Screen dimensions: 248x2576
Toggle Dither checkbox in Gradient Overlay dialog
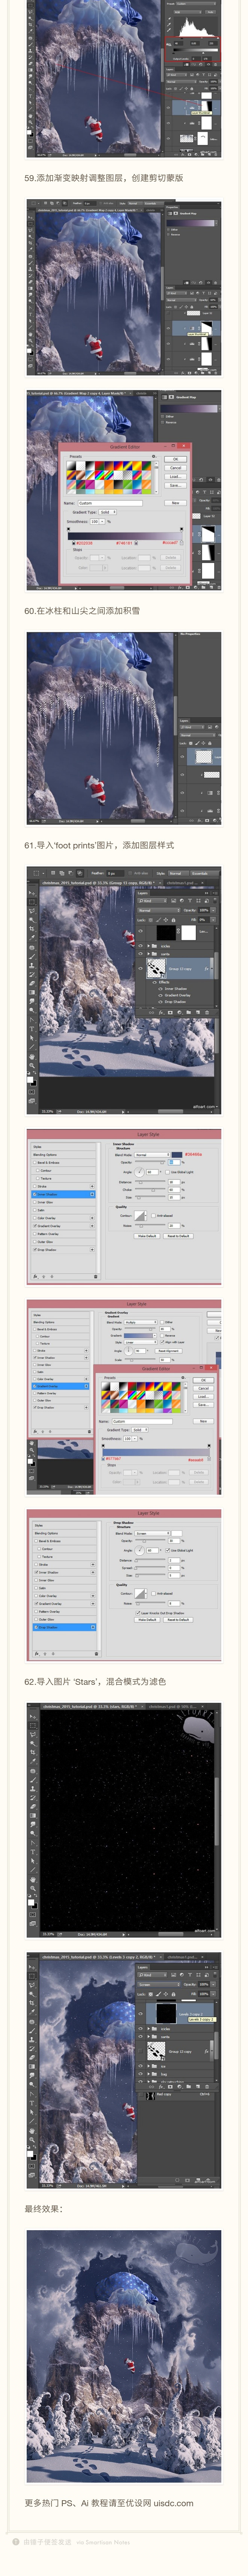(x=161, y=1322)
